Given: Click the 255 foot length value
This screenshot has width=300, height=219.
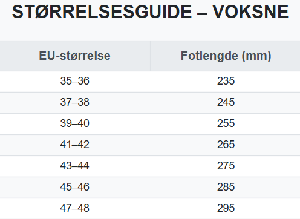Looking at the screenshot, I should coord(226,123).
